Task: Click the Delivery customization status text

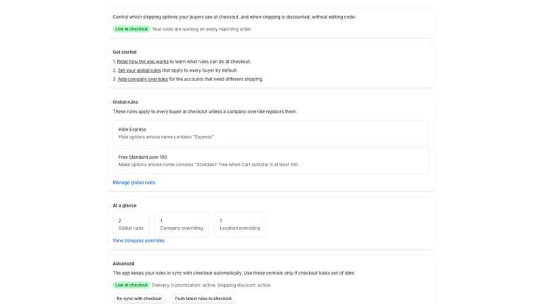Action: coord(211,285)
